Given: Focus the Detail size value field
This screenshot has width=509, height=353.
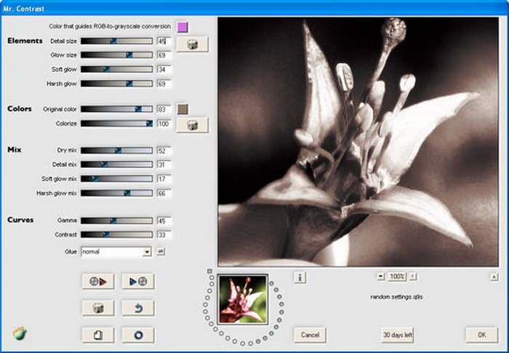Looking at the screenshot, I should pos(164,41).
